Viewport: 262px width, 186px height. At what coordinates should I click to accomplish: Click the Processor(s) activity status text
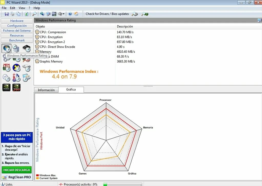[80, 184]
